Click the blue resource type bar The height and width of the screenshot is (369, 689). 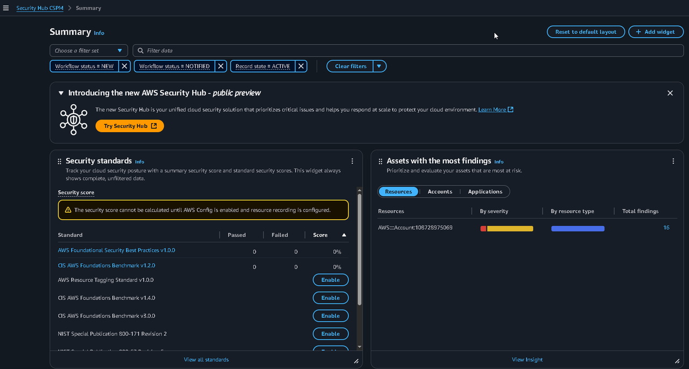pyautogui.click(x=578, y=229)
